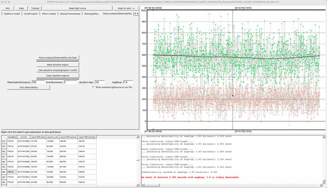This screenshot has height=188, width=327.
Task: Show the previous tabs with the left tab arrow
Action: tap(135, 13)
